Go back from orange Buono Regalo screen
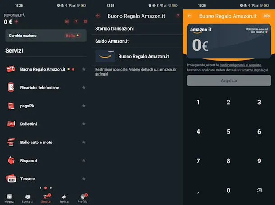This screenshot has height=205, width=275. [189, 16]
